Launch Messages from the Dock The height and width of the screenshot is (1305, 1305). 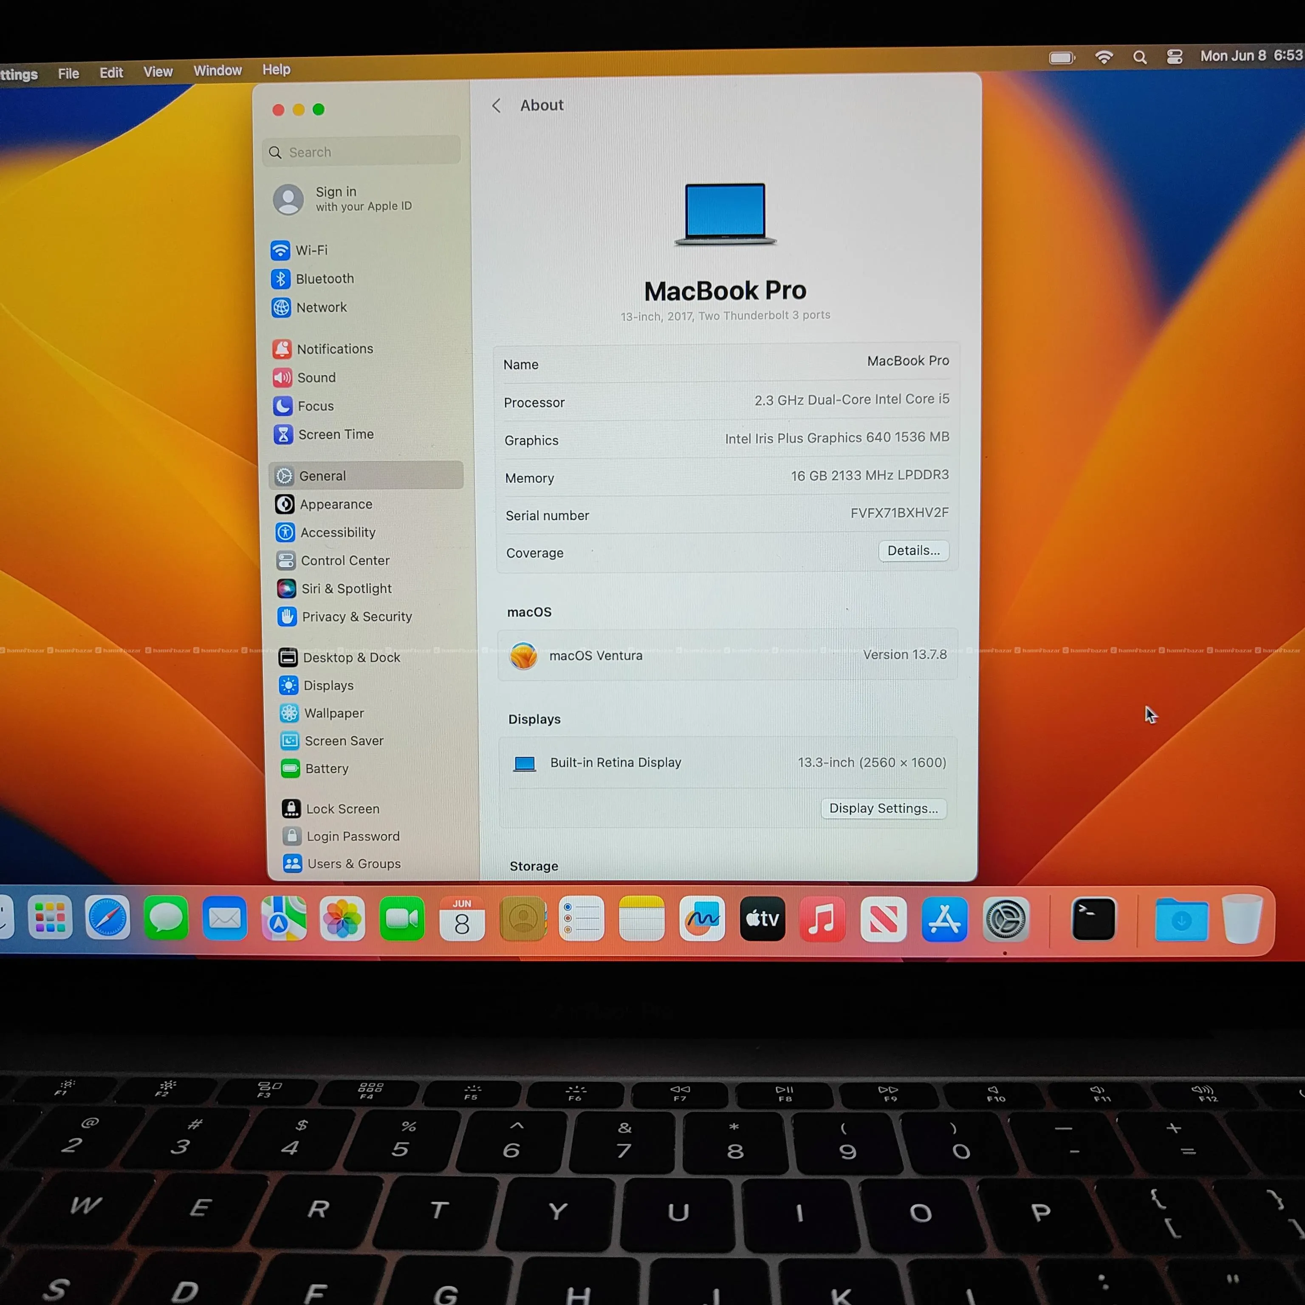click(166, 918)
